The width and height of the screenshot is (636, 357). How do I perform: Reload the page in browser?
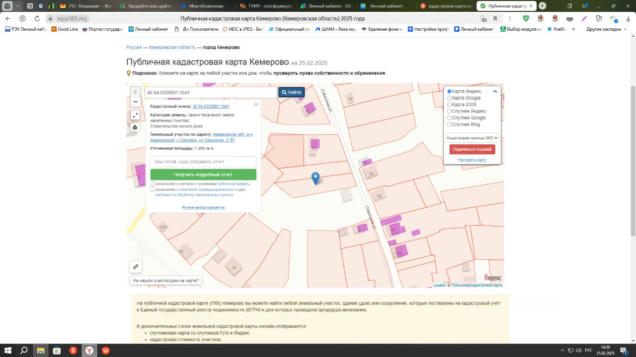click(x=37, y=18)
